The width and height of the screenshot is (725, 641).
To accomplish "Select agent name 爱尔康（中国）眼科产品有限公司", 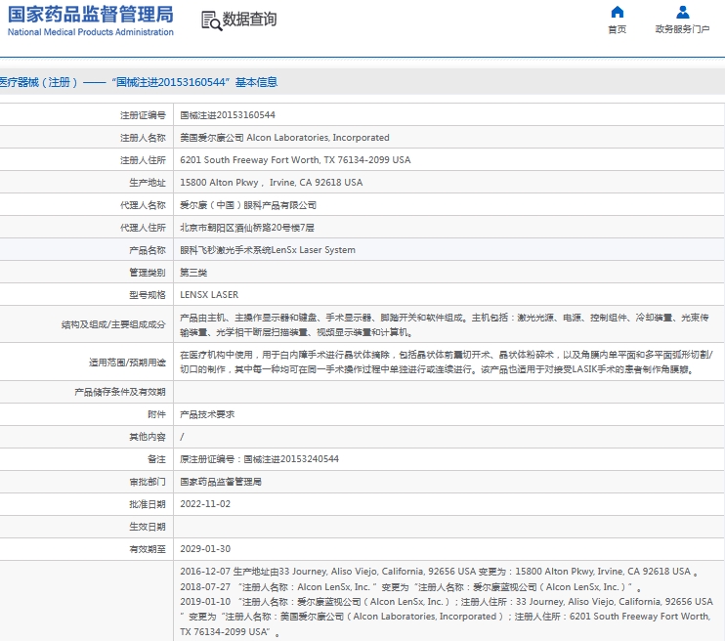I will coord(248,205).
